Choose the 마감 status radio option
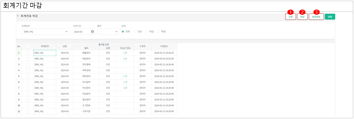Screen dimensions: 354x119 [x=147, y=32]
